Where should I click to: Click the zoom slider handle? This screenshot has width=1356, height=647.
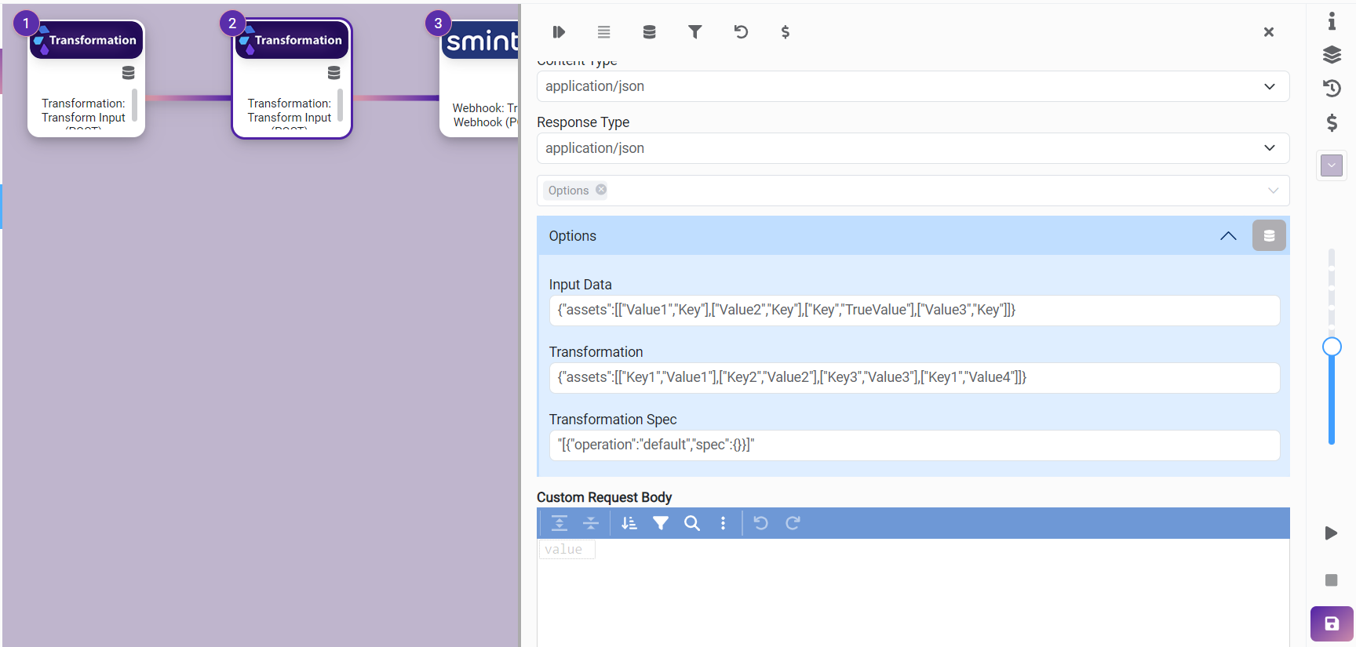click(1332, 347)
